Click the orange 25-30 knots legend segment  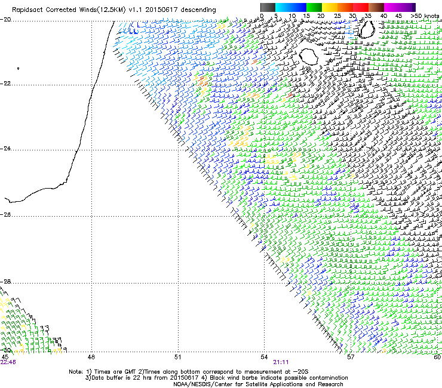[345, 7]
